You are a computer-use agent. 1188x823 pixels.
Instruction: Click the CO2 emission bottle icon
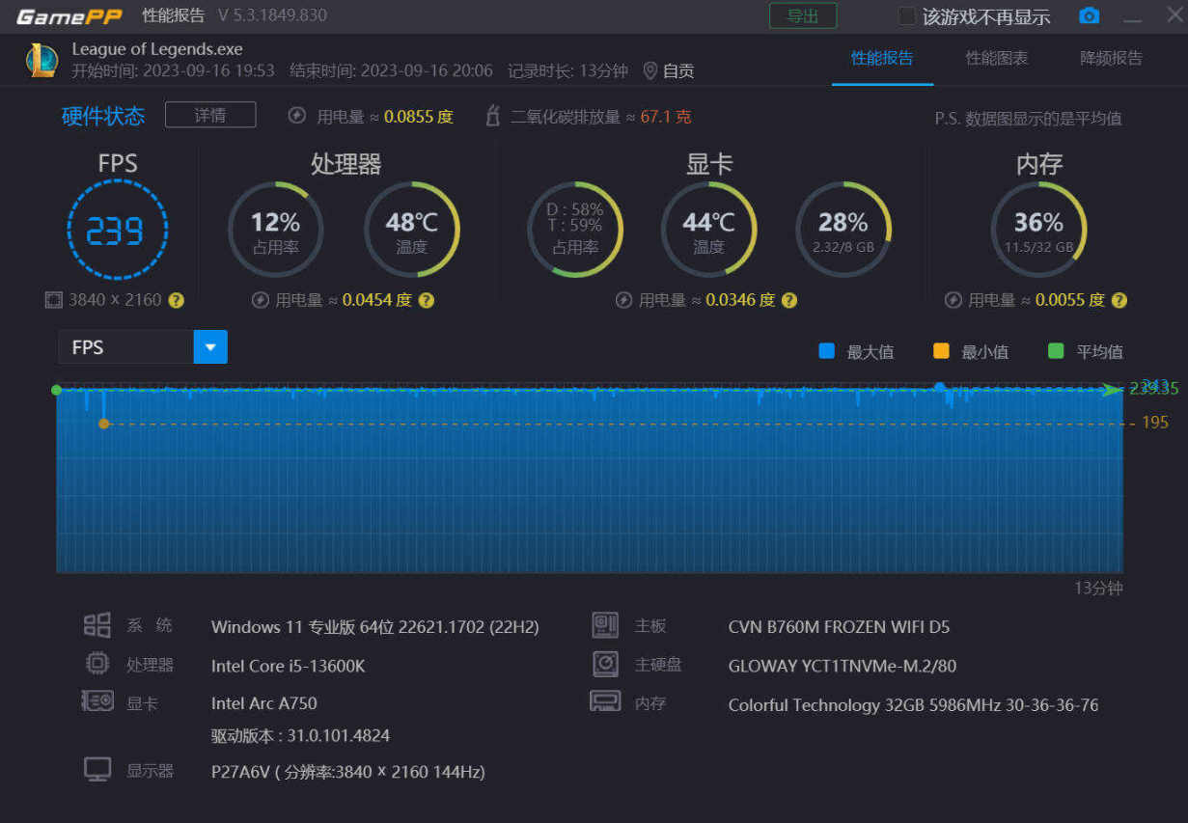(x=492, y=116)
